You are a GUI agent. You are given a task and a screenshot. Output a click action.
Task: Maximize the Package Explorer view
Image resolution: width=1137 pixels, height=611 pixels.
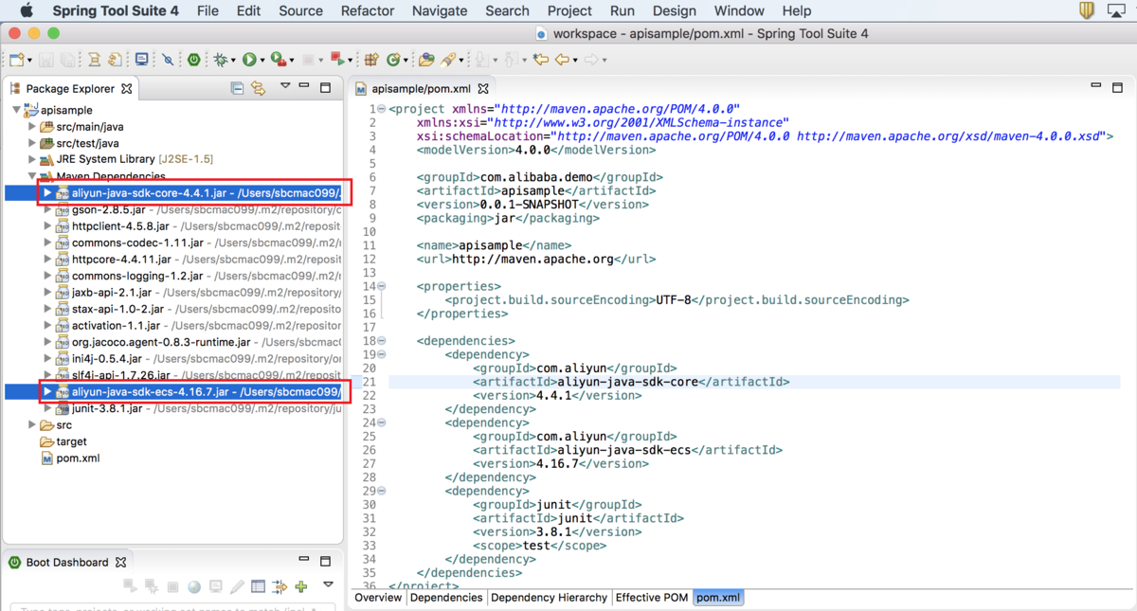325,87
